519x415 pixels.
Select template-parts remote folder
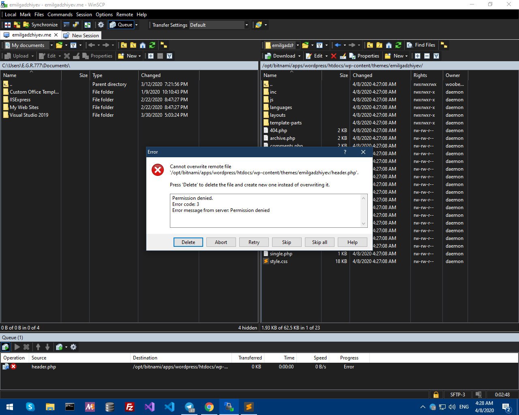point(285,123)
